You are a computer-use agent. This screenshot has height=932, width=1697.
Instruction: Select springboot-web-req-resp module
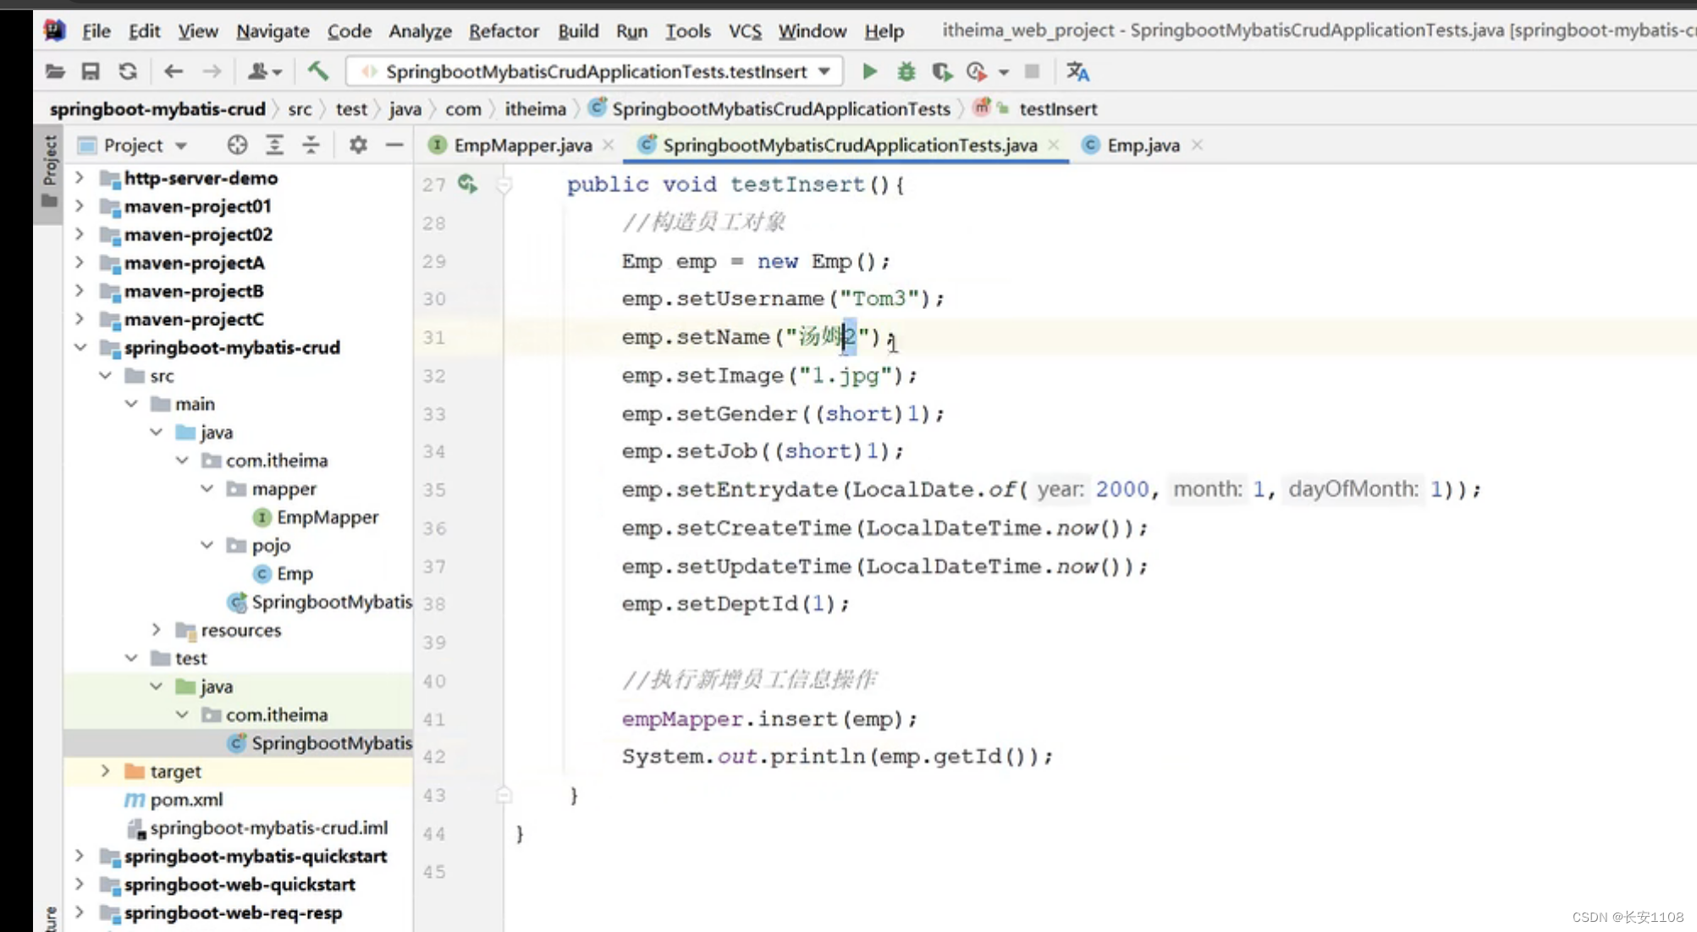point(233,913)
